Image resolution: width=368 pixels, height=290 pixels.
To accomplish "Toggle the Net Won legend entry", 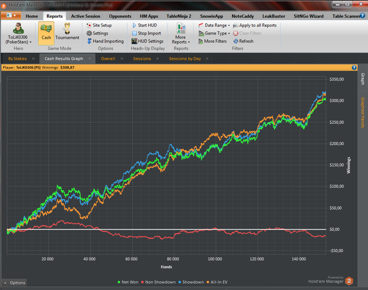I will 128,282.
